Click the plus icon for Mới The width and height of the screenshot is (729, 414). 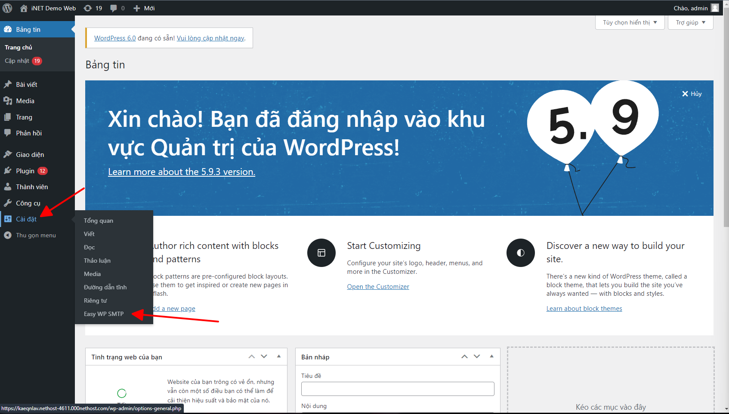click(137, 8)
